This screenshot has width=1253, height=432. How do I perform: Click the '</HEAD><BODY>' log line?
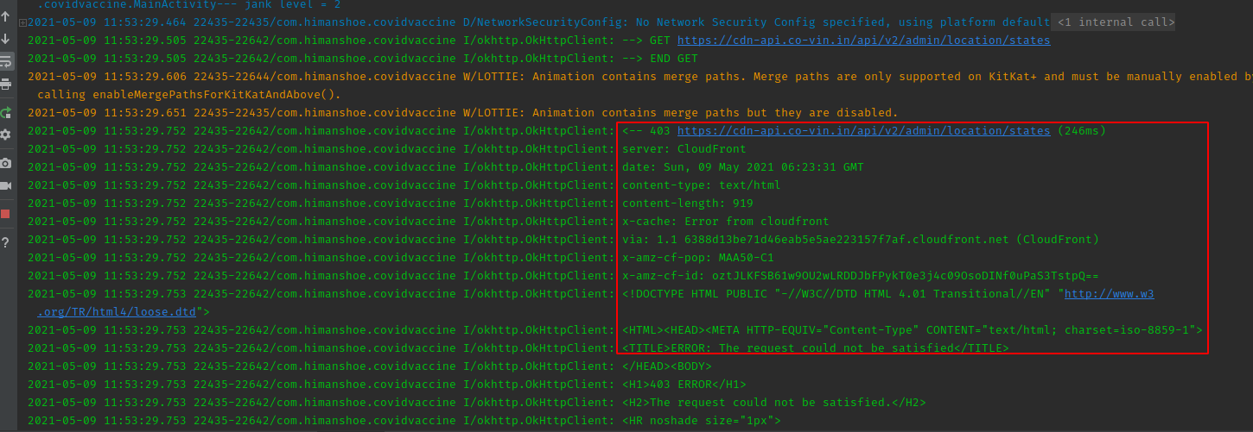pos(666,366)
